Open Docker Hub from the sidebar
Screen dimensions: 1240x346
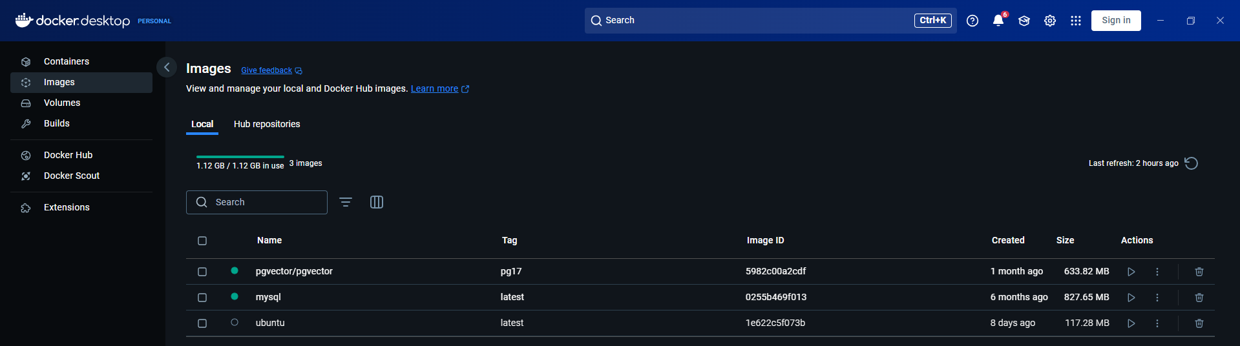coord(81,156)
